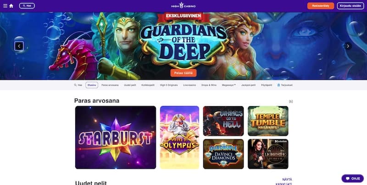This screenshot has height=185, width=367.
Task: Click the Pelaa täällä banner button
Action: [183, 73]
